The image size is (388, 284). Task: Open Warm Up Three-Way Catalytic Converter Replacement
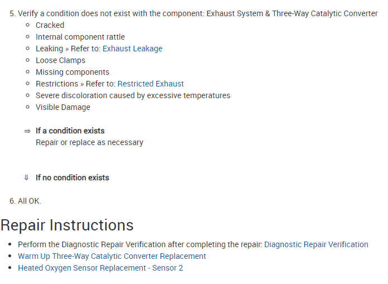click(111, 256)
